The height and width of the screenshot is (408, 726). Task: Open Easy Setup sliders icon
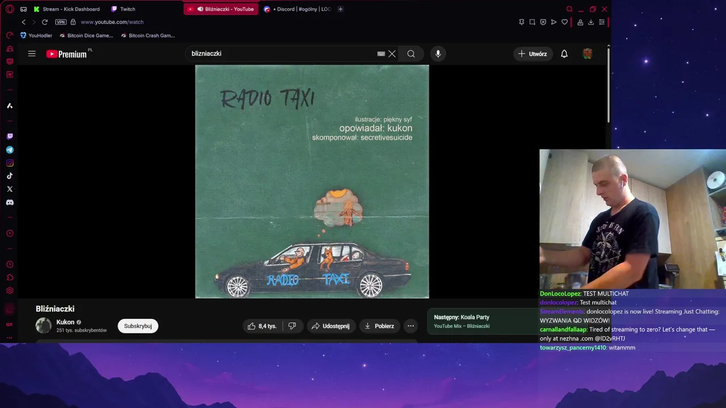pos(602,22)
